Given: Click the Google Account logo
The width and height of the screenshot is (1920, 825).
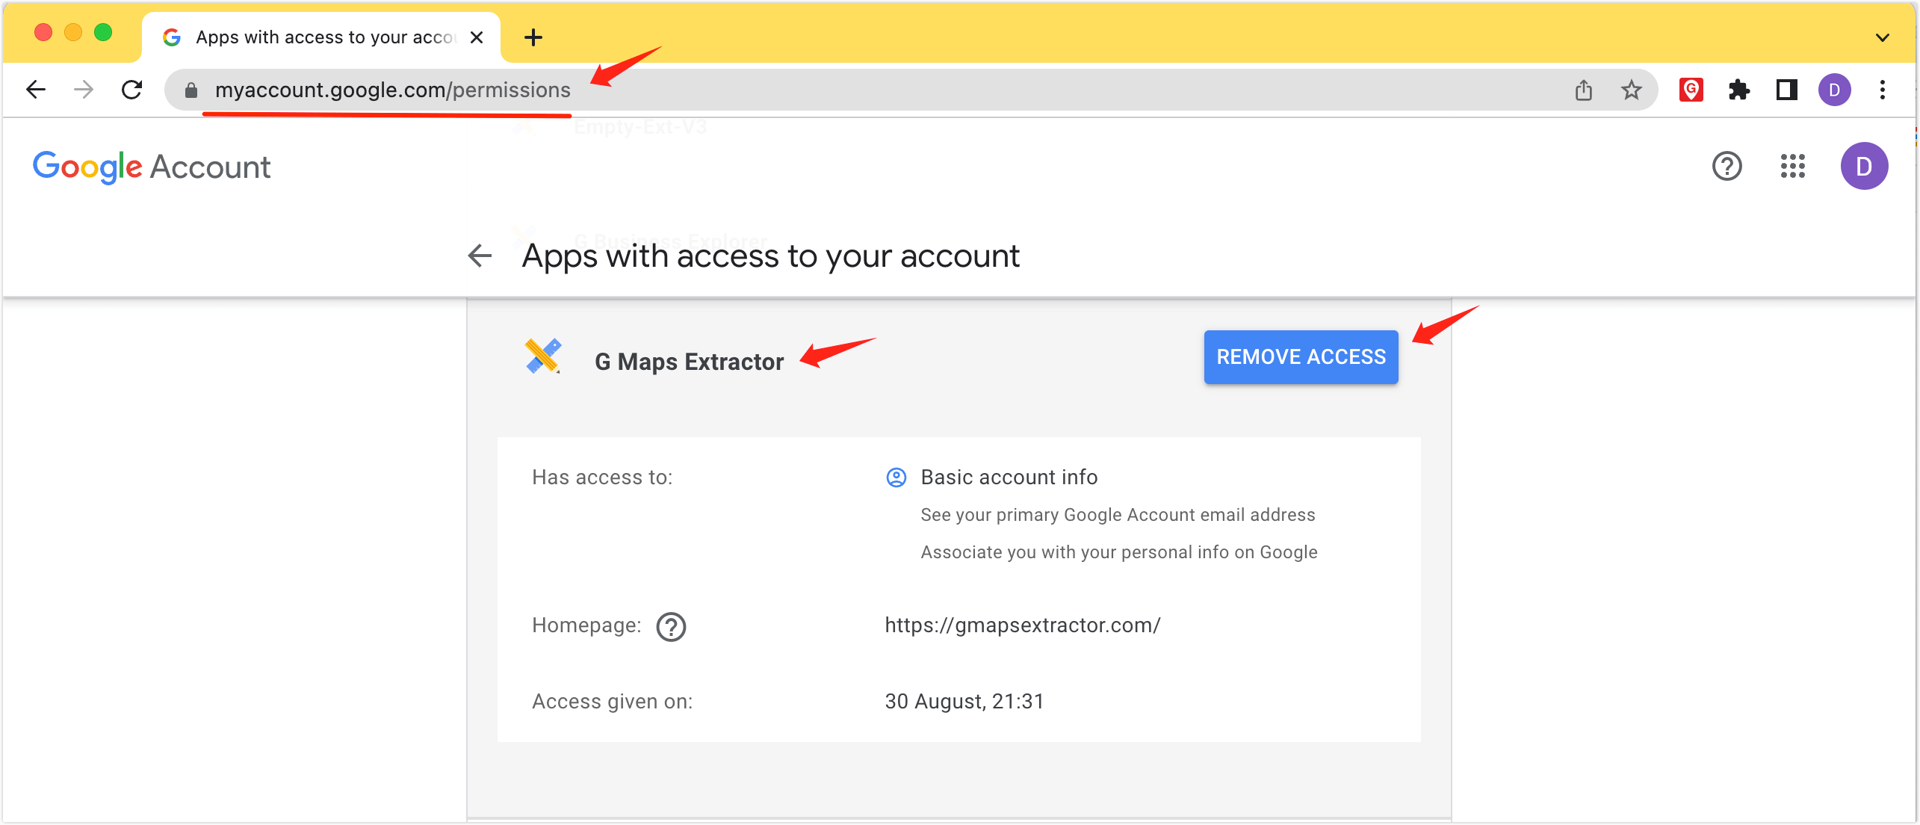Looking at the screenshot, I should coord(152,167).
